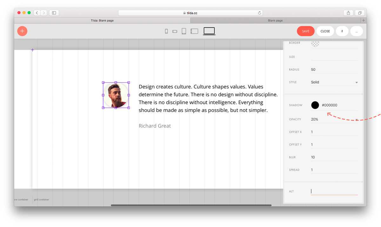Open the Style dropdown set to Solid
This screenshot has width=381, height=227.
[334, 82]
